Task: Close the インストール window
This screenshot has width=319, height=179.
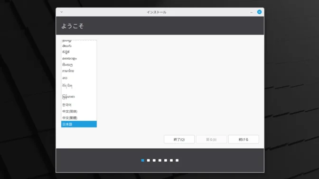Action: click(x=259, y=12)
